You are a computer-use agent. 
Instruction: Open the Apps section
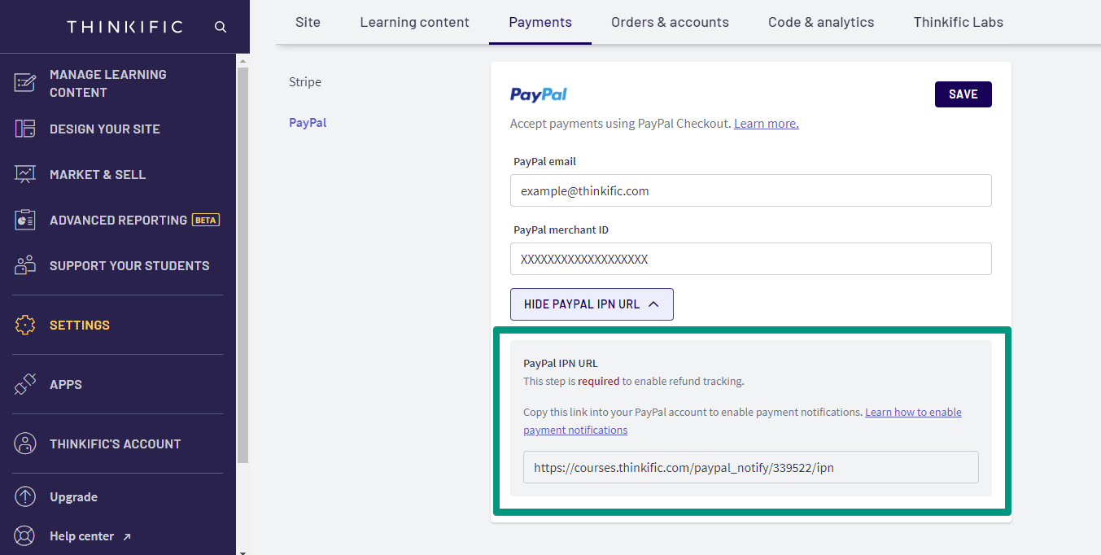point(65,383)
